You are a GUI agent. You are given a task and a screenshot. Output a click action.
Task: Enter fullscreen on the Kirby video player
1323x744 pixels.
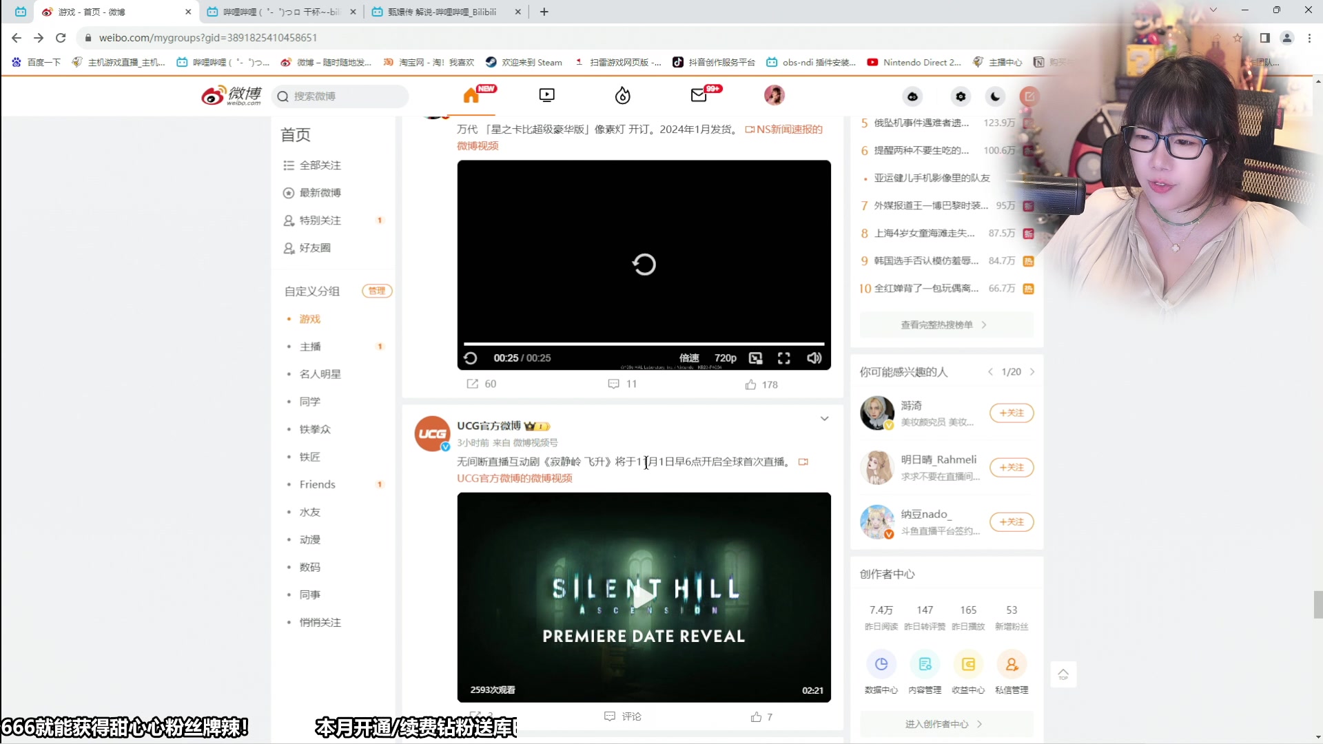coord(784,358)
